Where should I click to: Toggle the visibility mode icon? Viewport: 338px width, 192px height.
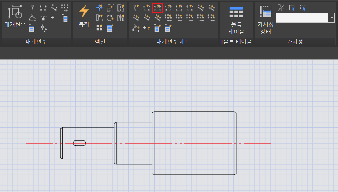tap(281, 8)
